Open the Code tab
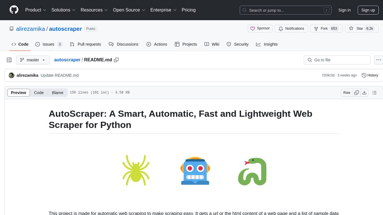 pyautogui.click(x=20, y=44)
